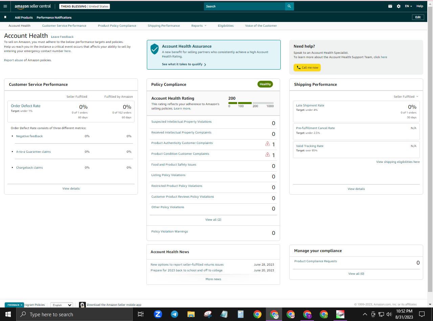
Task: Click the Edit button
Action: tap(418, 17)
